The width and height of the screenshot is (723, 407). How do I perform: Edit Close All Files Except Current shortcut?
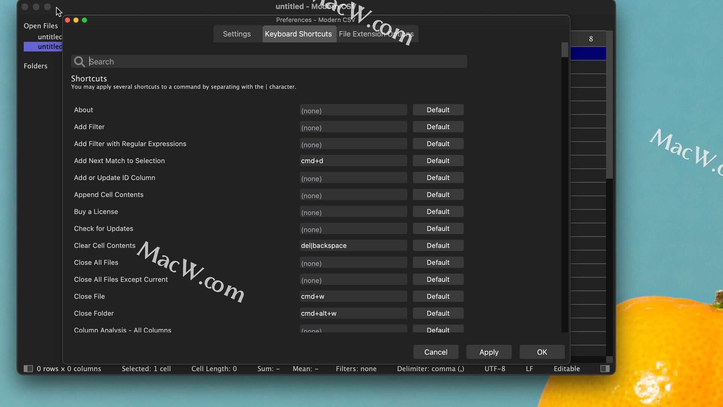tap(353, 280)
